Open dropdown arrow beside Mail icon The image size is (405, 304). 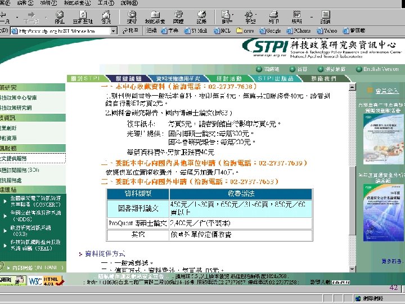pyautogui.click(x=233, y=15)
